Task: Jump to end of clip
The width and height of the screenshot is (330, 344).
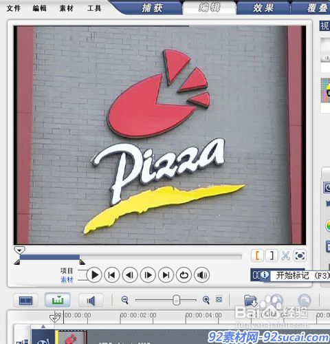Action: (166, 275)
